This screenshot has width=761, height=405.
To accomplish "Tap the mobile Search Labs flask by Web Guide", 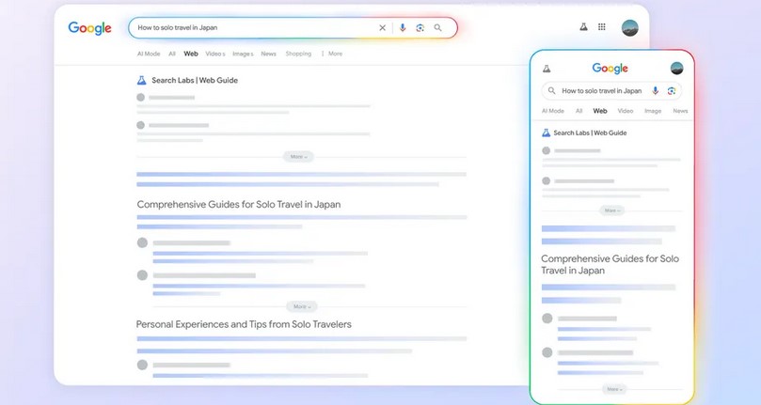I will 546,132.
